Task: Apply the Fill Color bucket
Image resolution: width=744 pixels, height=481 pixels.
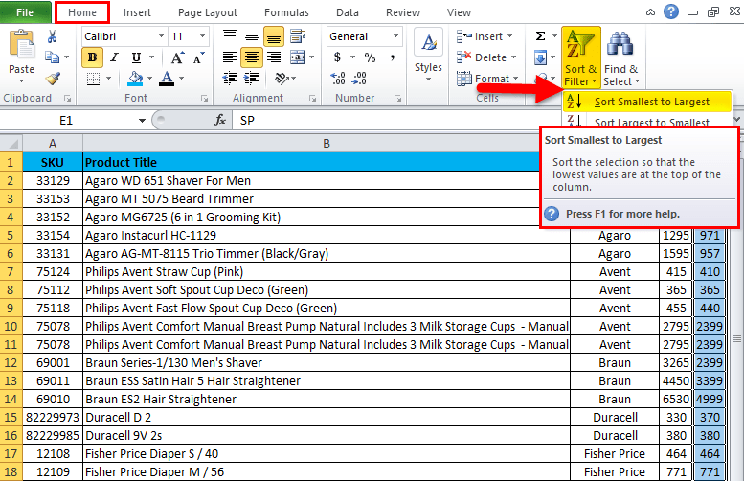Action: click(136, 79)
